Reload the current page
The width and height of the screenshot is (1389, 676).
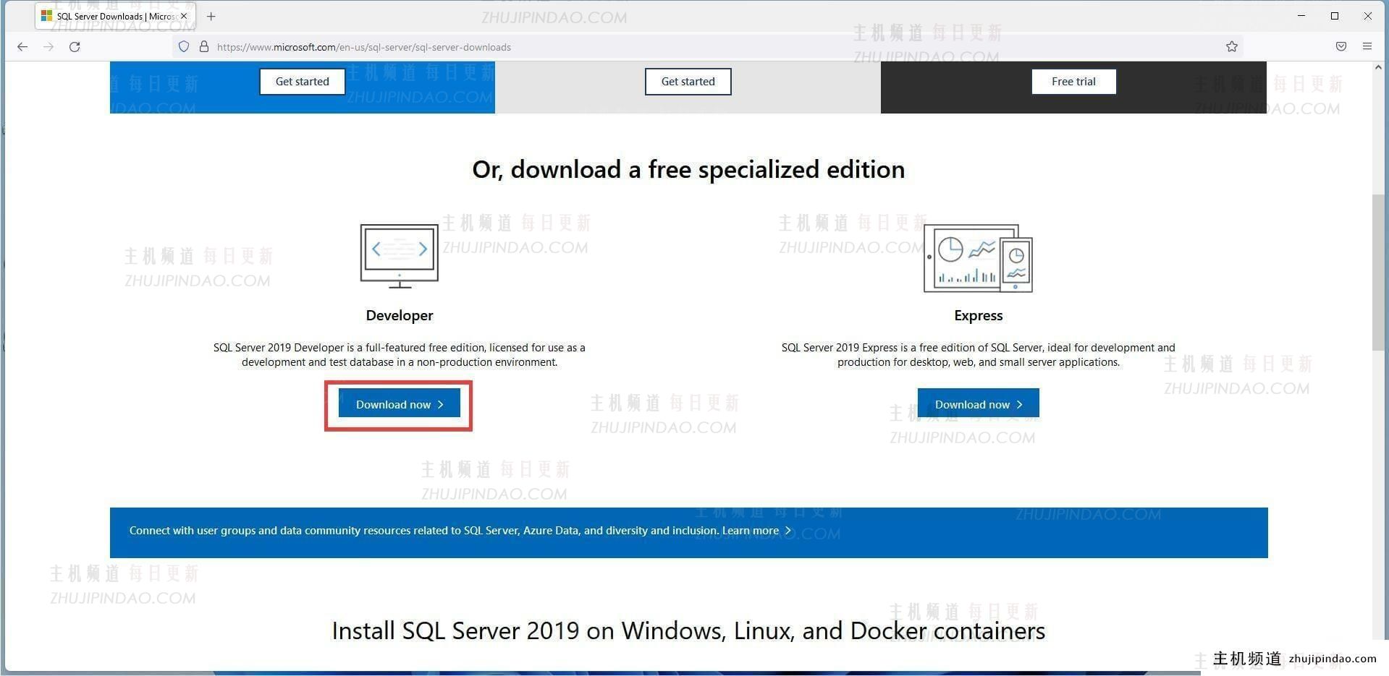(x=75, y=46)
